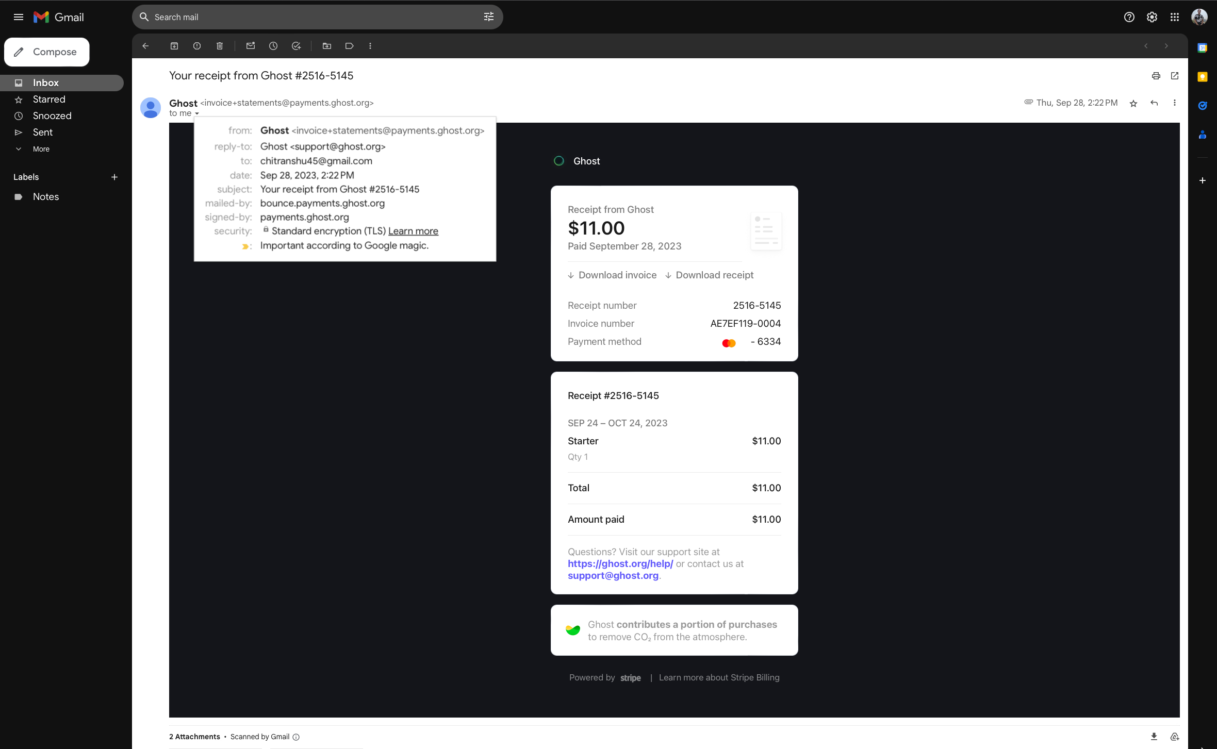Apply a label using the label icon
Screen dimensions: 1217x749
pos(350,46)
